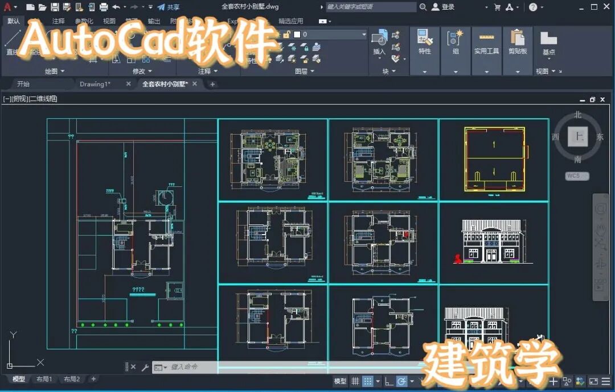
Task: Close the Drawing1* file tab
Action: point(128,84)
